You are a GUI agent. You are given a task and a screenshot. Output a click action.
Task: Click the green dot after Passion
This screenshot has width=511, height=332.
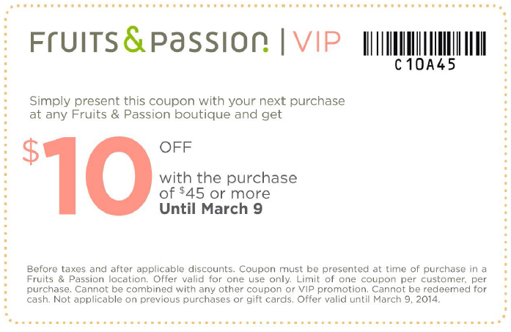click(265, 50)
